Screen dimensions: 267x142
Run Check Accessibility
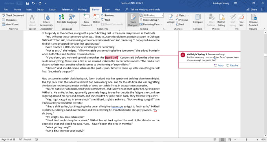46,20
